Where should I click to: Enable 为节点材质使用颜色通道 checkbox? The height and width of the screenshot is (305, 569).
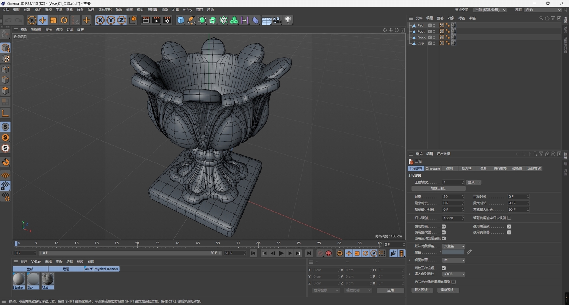pyautogui.click(x=454, y=282)
